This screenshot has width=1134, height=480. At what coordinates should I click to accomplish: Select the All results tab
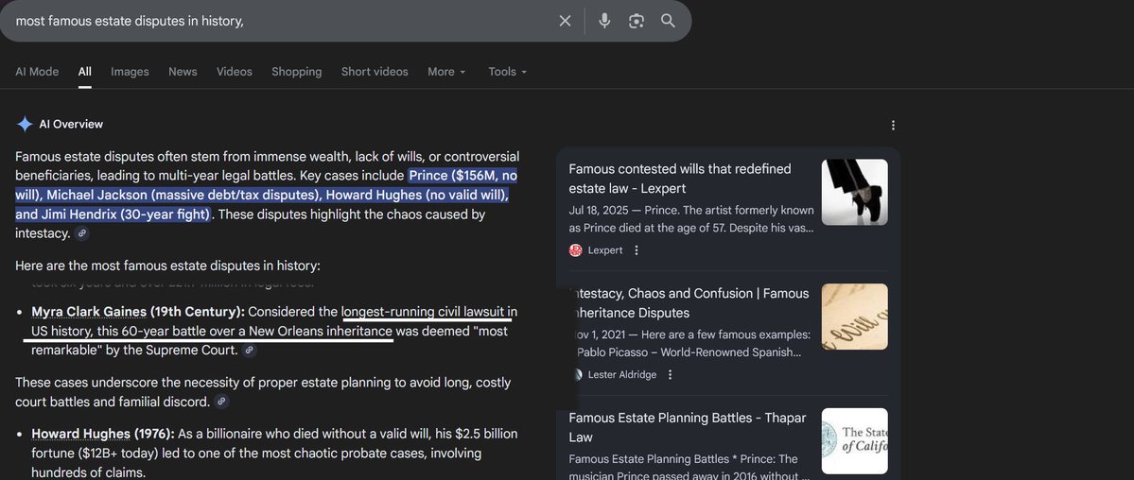(84, 72)
